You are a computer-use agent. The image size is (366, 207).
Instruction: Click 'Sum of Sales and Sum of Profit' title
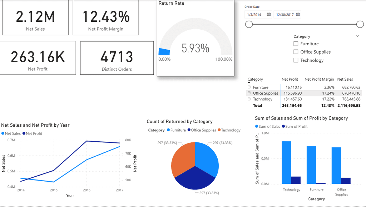coord(301,118)
